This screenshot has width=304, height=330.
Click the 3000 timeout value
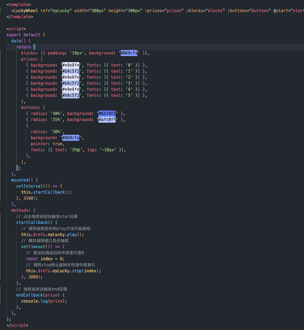point(33,277)
